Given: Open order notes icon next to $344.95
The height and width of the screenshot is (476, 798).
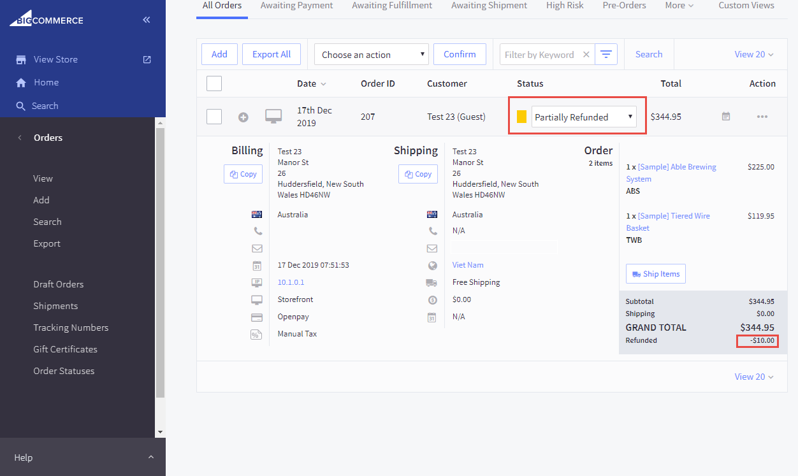Looking at the screenshot, I should (725, 117).
